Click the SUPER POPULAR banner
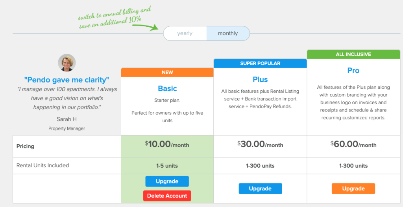 click(x=261, y=63)
